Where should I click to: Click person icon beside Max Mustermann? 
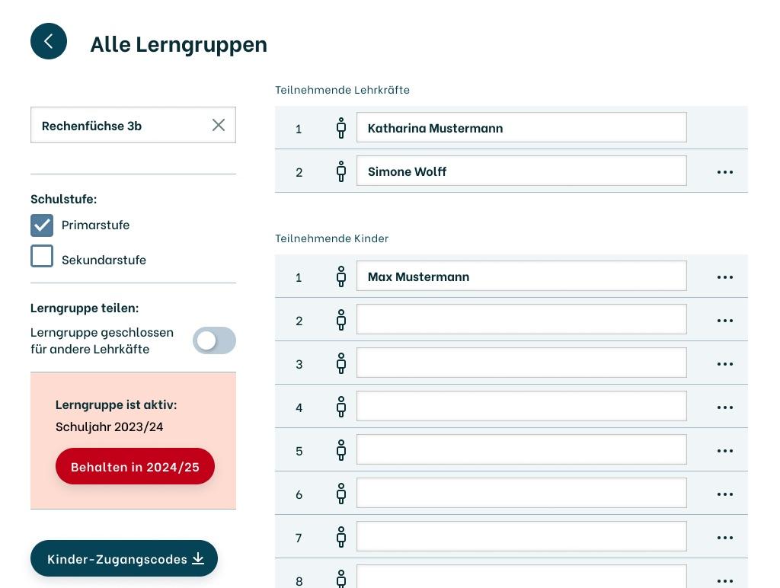pos(341,276)
